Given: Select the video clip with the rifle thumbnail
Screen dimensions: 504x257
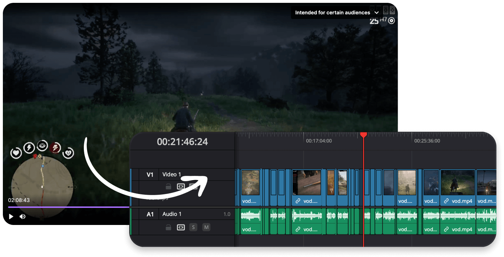Looking at the screenshot, I should 307,187.
